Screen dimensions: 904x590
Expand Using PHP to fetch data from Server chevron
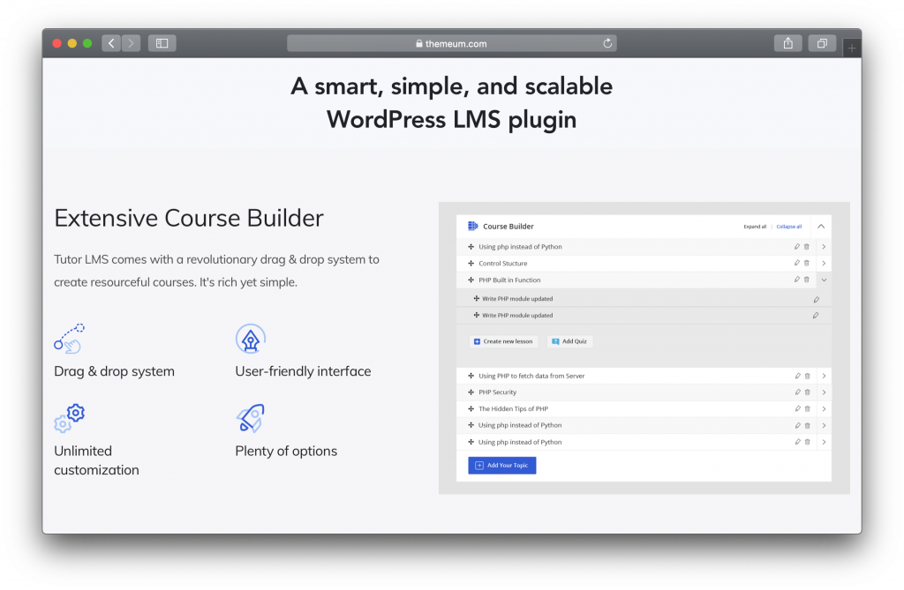(x=825, y=376)
